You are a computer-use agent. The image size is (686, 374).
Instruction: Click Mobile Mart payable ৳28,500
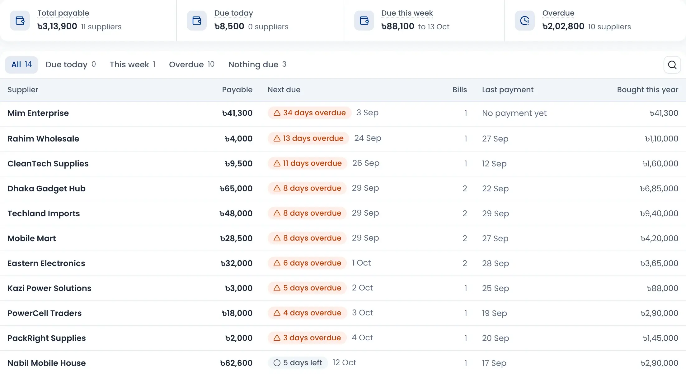(x=236, y=238)
